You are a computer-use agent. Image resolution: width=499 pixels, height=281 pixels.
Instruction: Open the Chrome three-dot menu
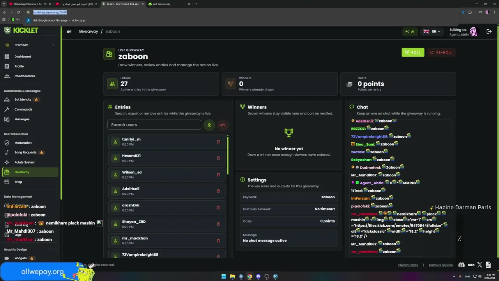coord(494,12)
